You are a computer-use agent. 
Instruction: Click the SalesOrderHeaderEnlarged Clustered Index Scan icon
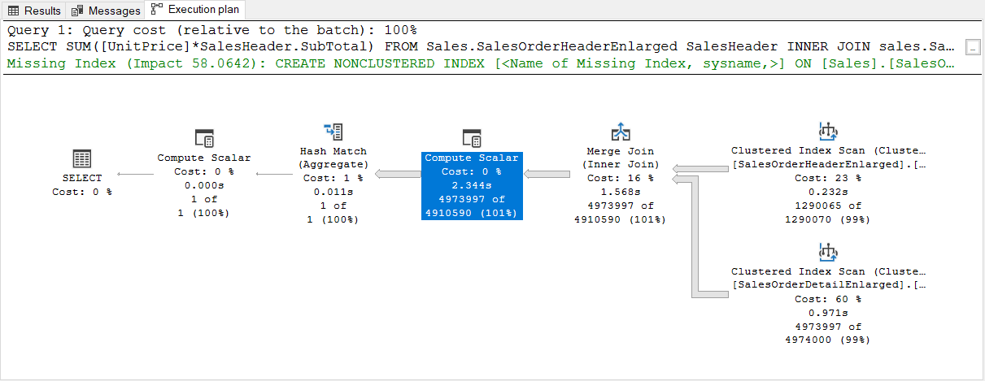click(828, 132)
